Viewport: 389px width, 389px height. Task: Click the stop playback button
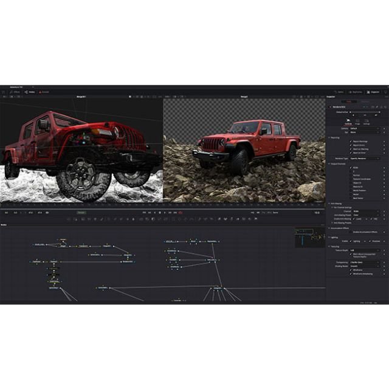pos(159,212)
